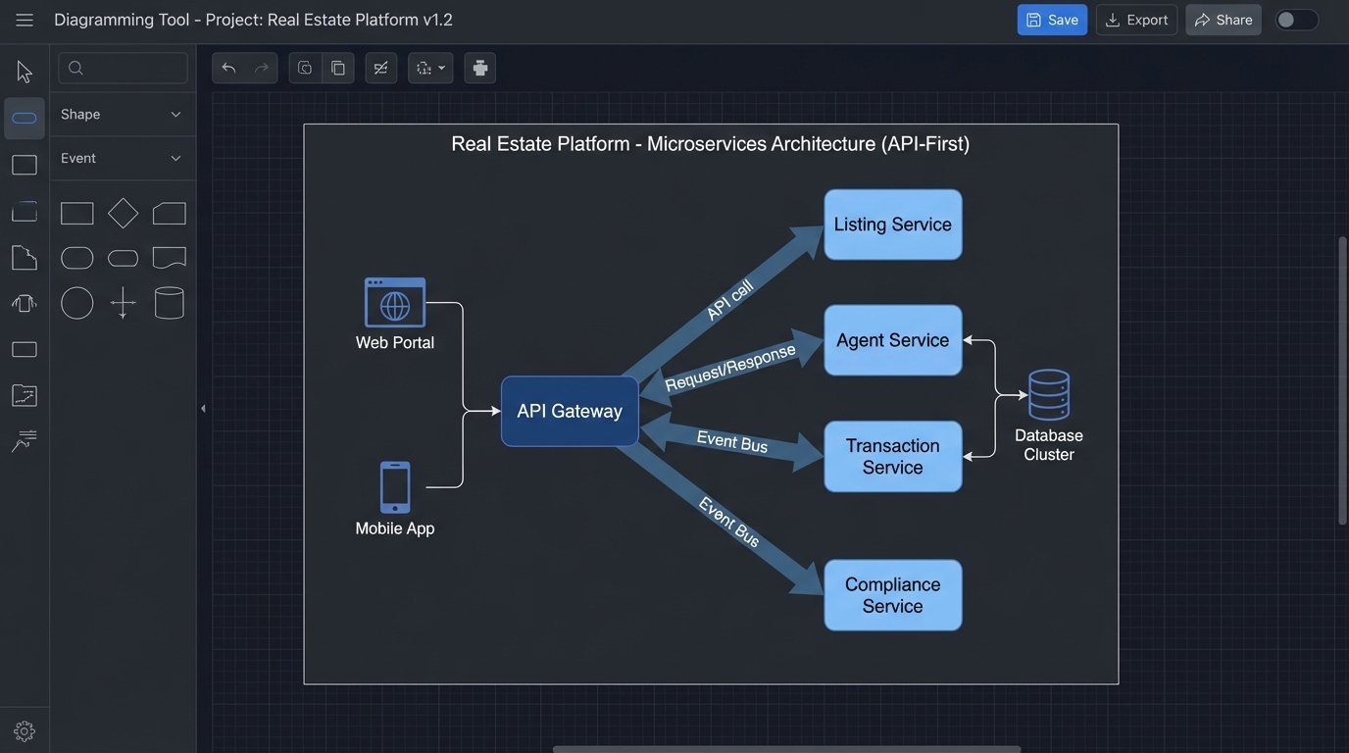Open settings via the gear icon
Screen dimensions: 1349x753
pos(25,731)
